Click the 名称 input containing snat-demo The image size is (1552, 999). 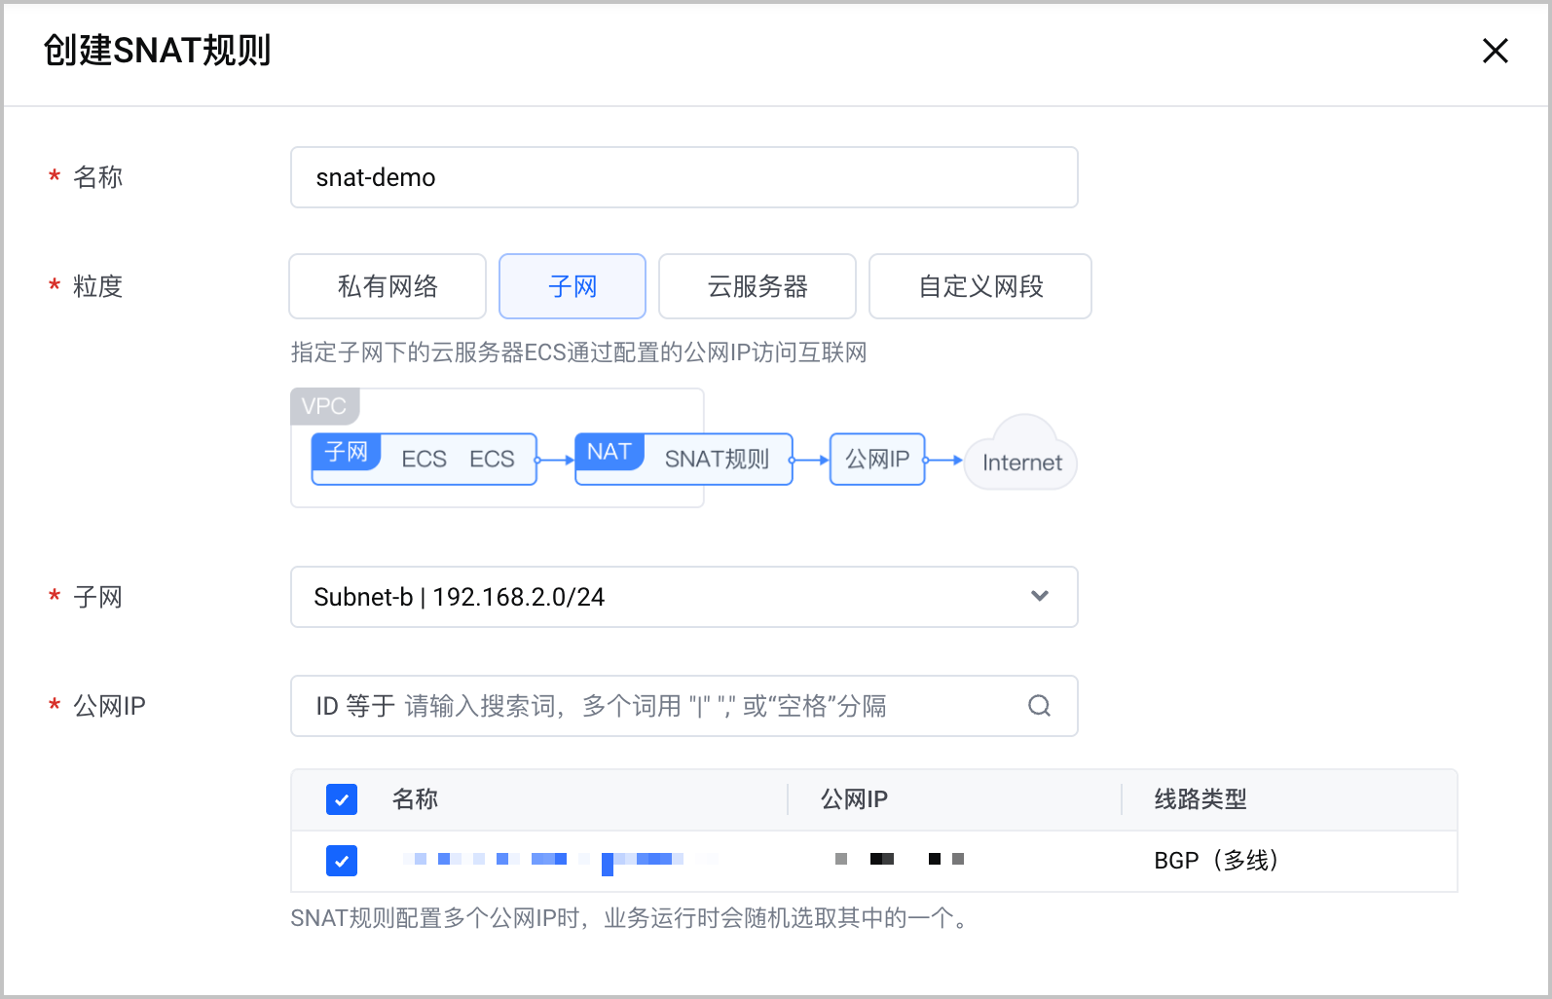pyautogui.click(x=684, y=177)
